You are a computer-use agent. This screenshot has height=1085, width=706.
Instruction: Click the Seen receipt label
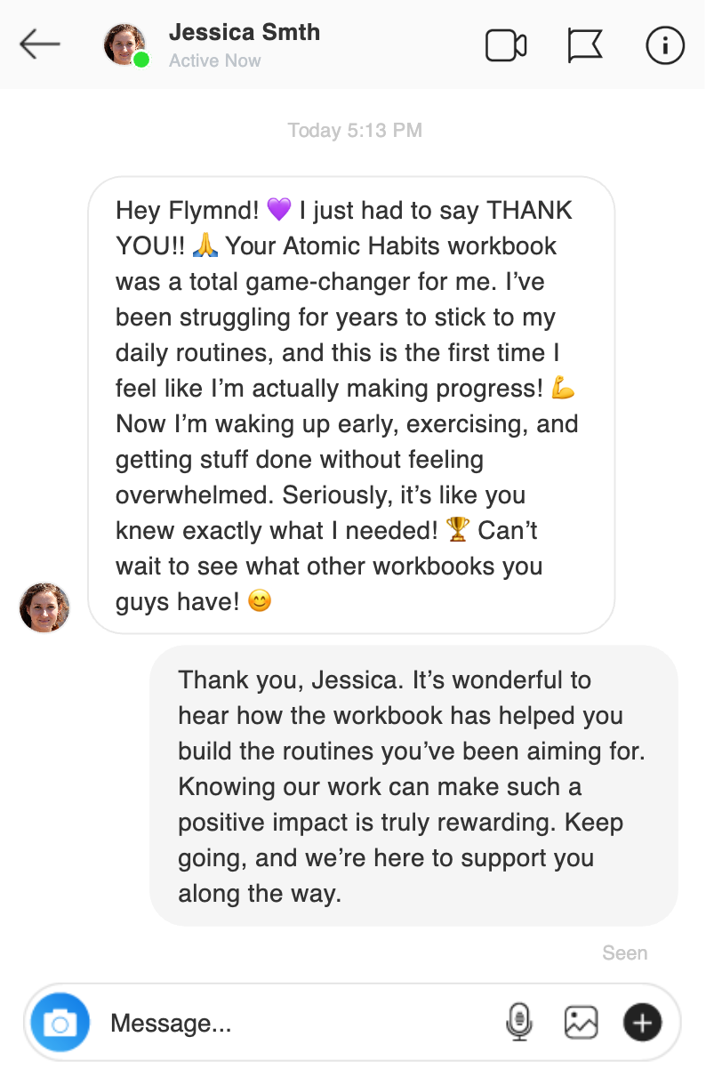coord(624,953)
